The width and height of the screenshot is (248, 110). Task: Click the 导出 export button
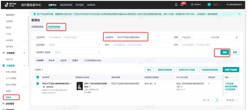pyautogui.click(x=149, y=70)
